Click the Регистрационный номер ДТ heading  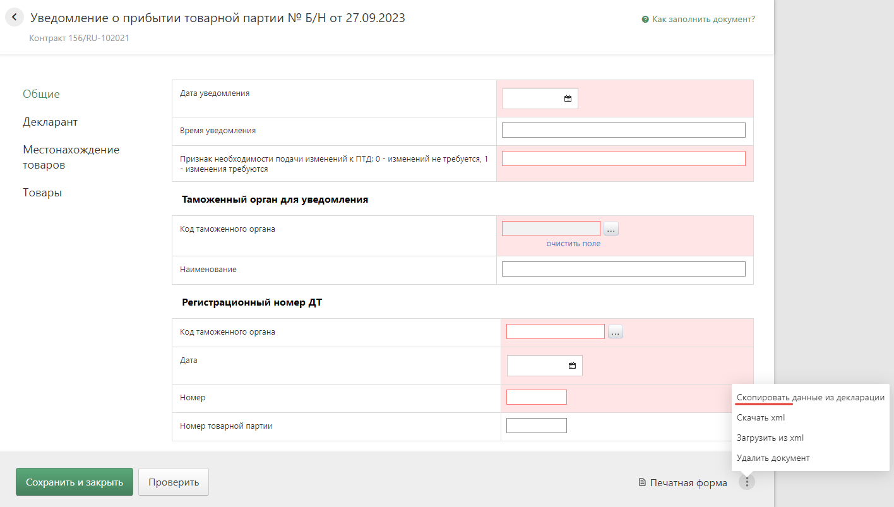tap(252, 302)
